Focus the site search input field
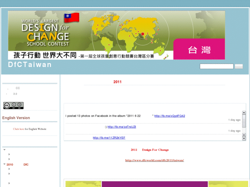This screenshot has height=187, width=250. click(217, 66)
